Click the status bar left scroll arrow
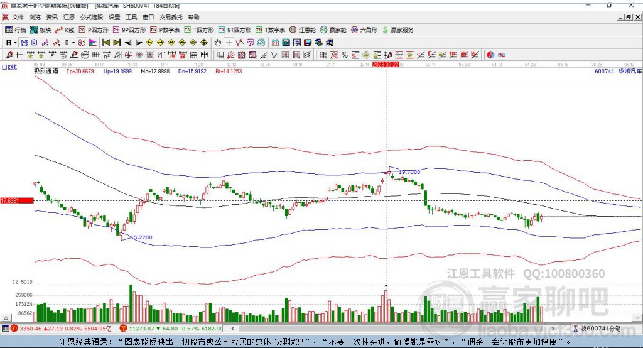The height and width of the screenshot is (348, 643). click(233, 329)
